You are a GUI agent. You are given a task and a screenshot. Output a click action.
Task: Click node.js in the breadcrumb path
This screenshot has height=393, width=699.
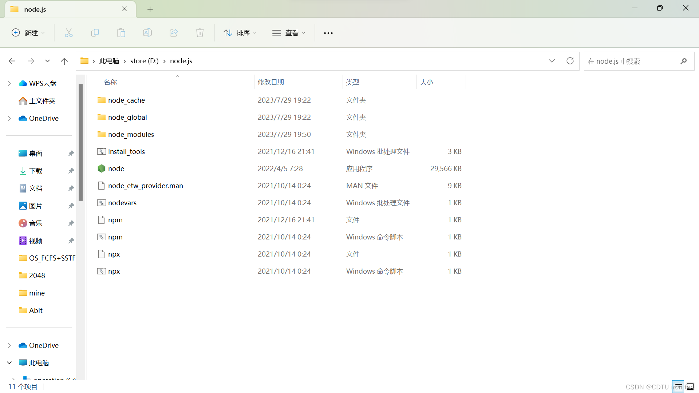[181, 61]
